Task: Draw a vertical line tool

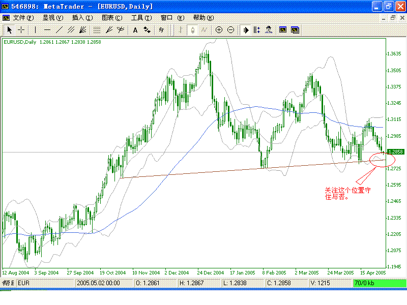Action: (35, 30)
